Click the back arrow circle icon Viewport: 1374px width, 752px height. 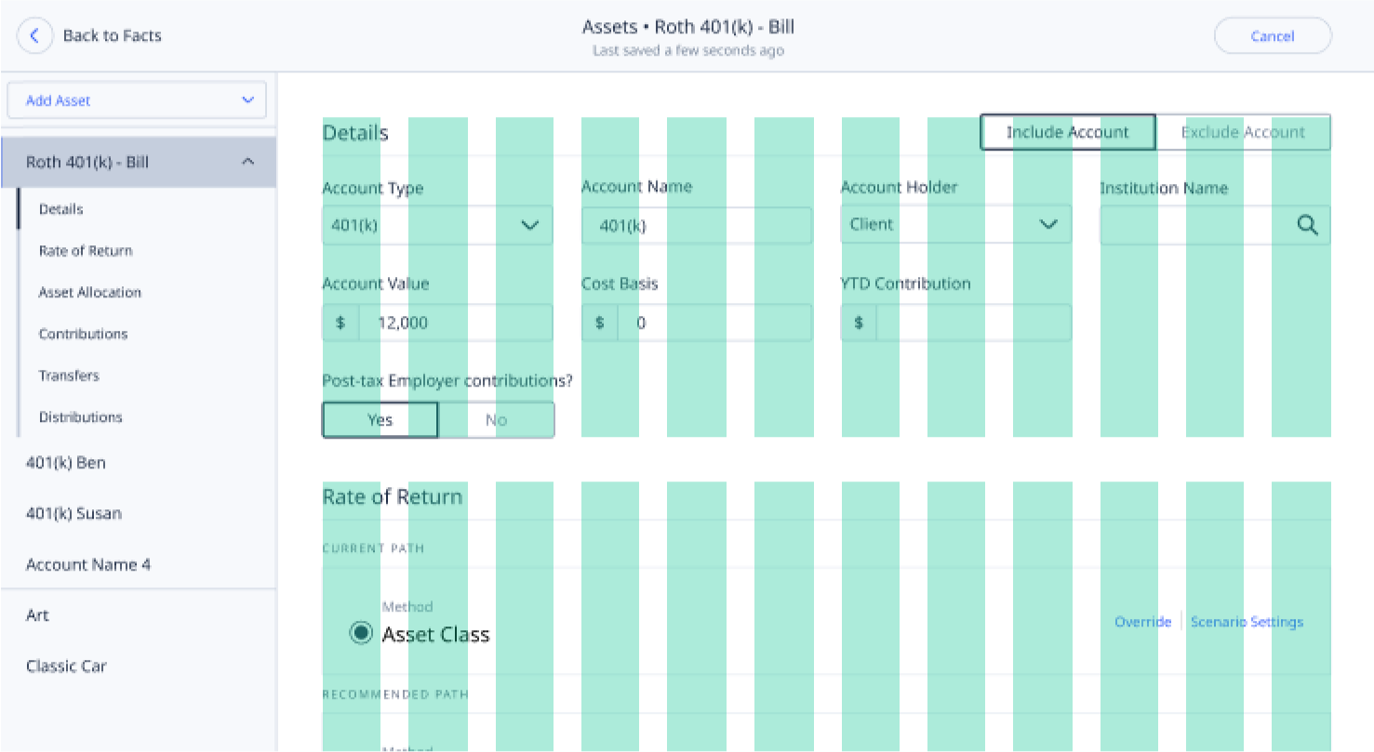pos(35,36)
